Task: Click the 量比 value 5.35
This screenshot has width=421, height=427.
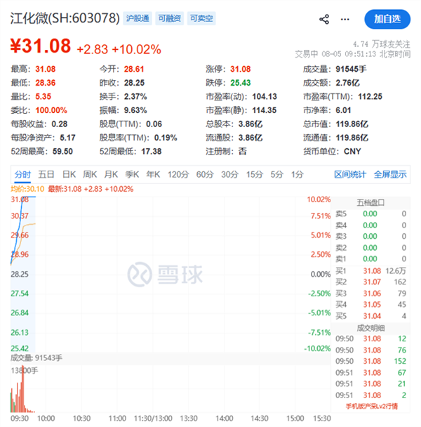Action: (x=44, y=96)
